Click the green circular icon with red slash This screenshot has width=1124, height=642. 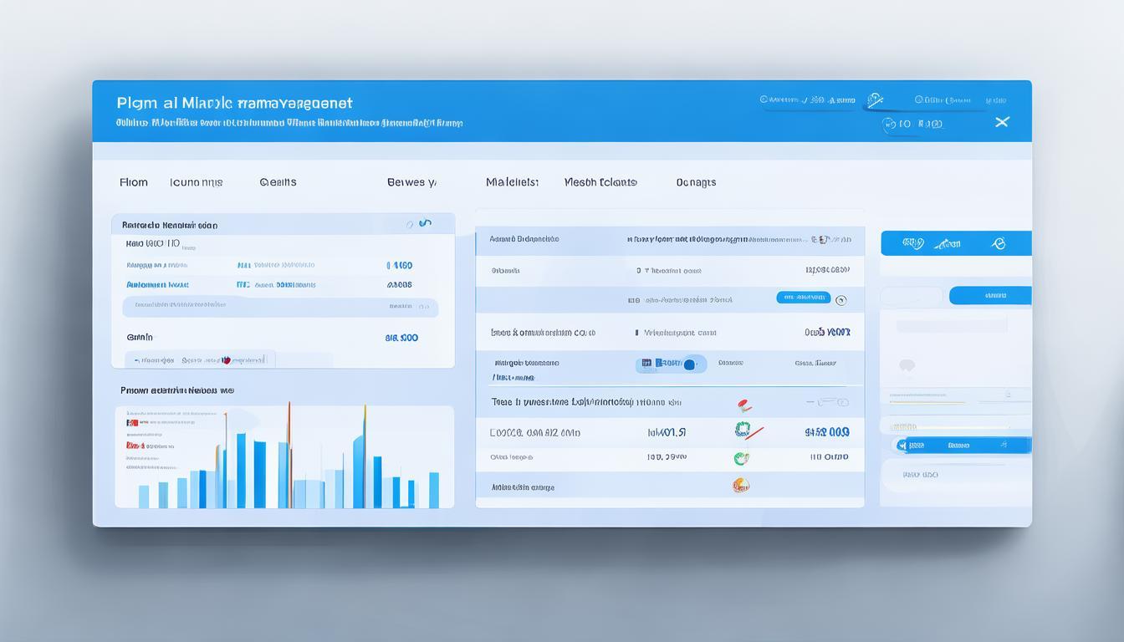(x=743, y=431)
